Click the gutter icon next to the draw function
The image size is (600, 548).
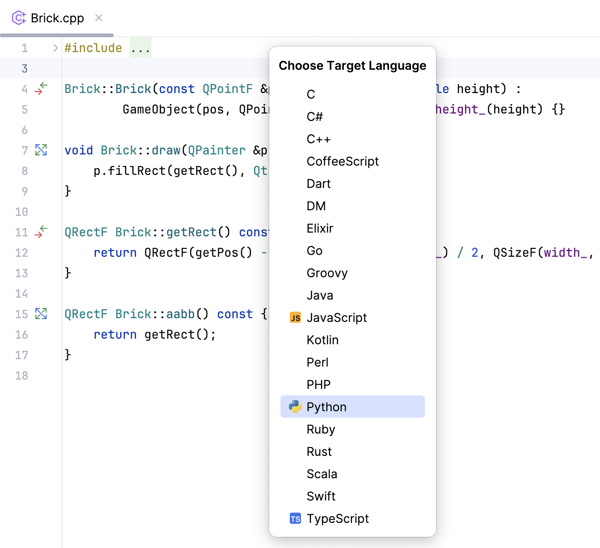41,150
